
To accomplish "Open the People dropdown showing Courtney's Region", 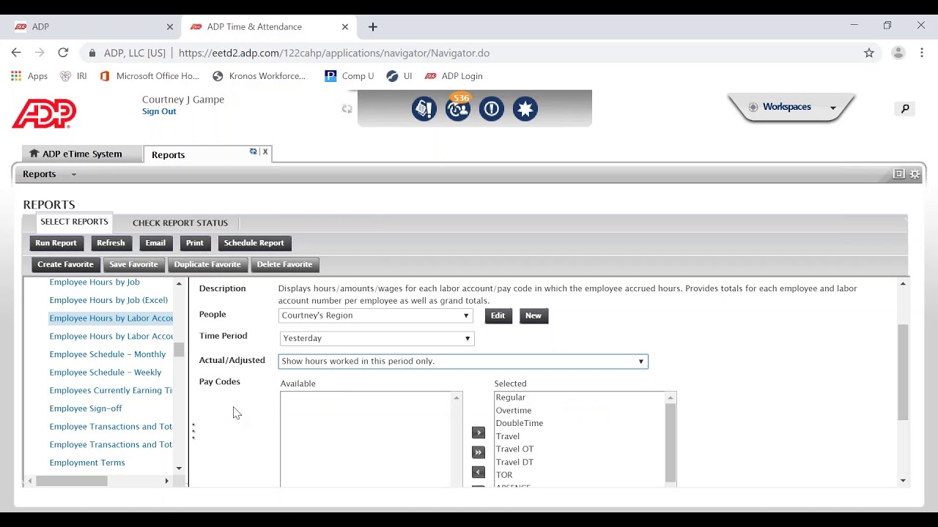I will (375, 315).
